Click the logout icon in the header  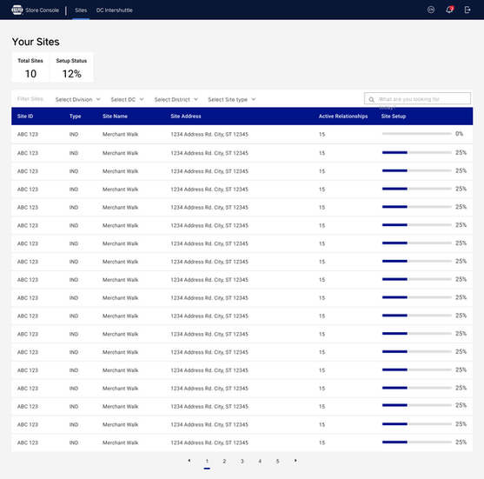pyautogui.click(x=467, y=10)
